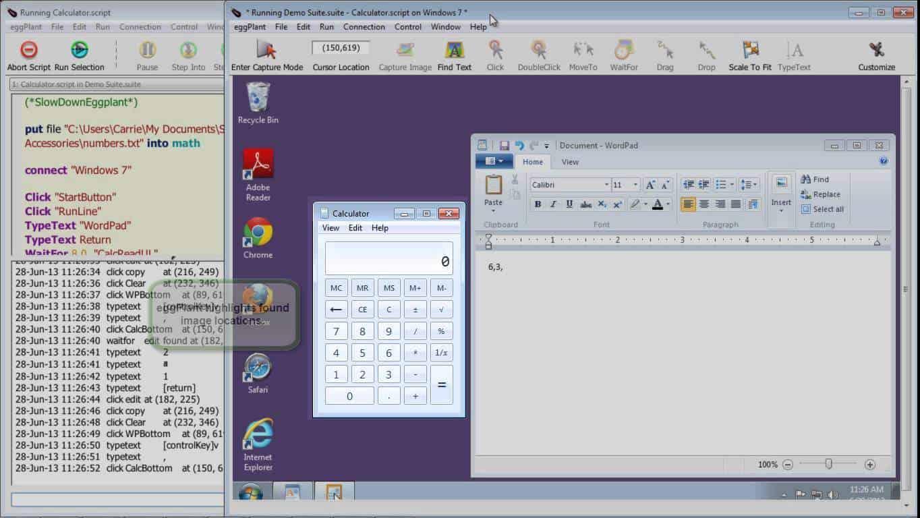Viewport: 920px width, 518px height.
Task: Open the Calculator View menu
Action: (x=330, y=228)
